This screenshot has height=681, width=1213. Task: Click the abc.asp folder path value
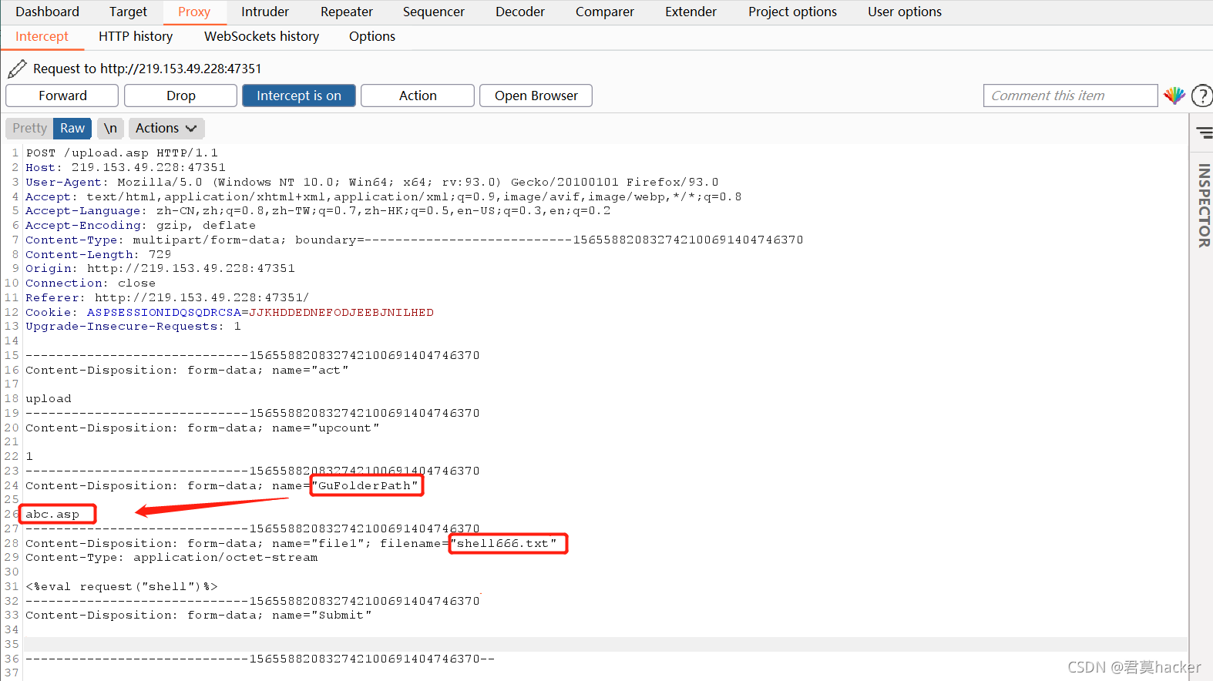coord(52,515)
